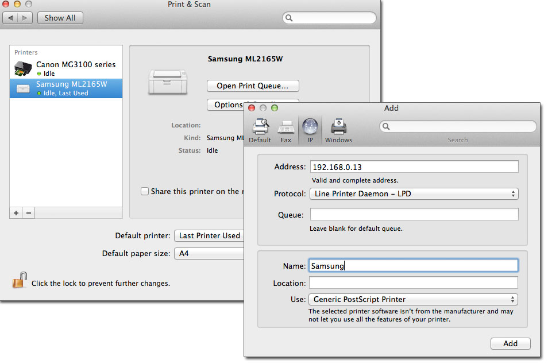Open the Use dropdown (Generic PostScript Printer)
The width and height of the screenshot is (548, 364).
(414, 299)
